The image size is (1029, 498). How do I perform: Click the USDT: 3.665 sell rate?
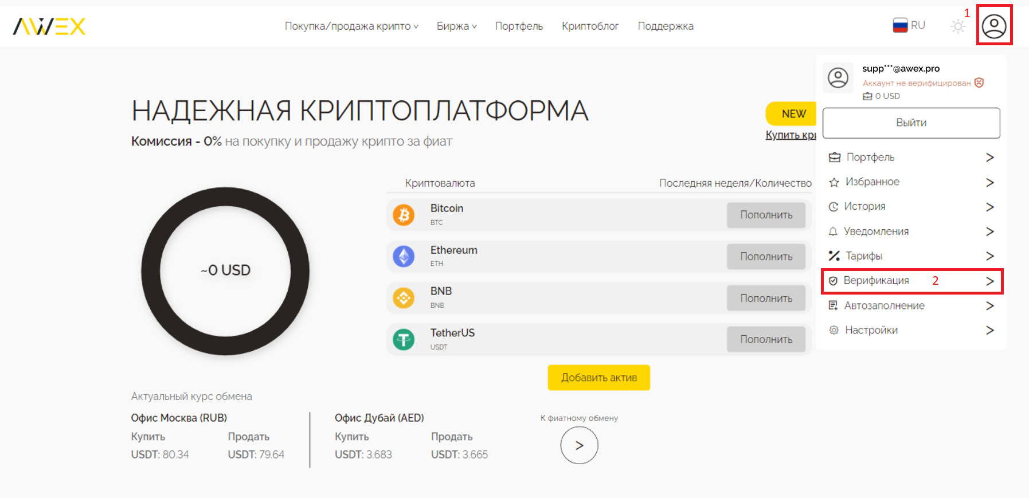(459, 454)
